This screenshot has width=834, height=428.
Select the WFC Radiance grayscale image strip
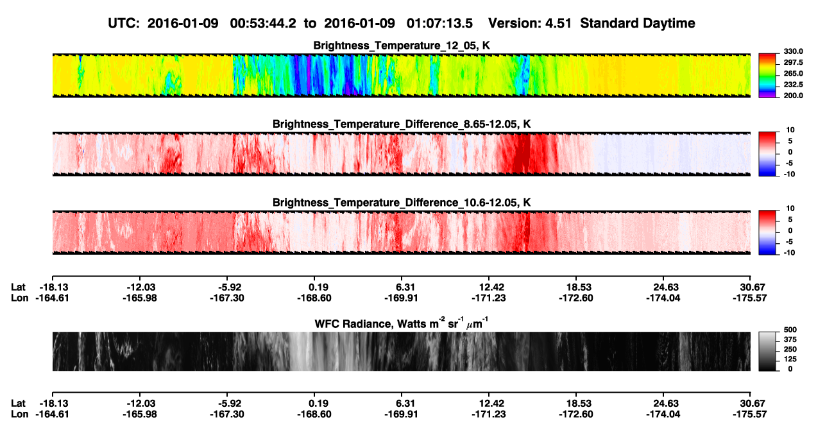(x=401, y=351)
